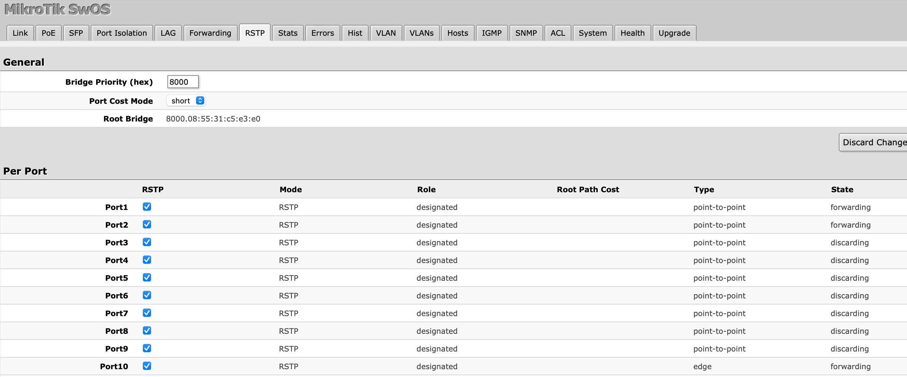Open the PoE tab
Screen dimensions: 907x377
(48, 33)
